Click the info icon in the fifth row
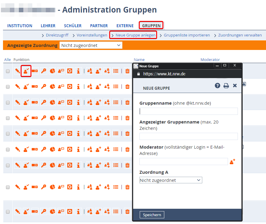This screenshot has height=224, width=266. [x=78, y=133]
